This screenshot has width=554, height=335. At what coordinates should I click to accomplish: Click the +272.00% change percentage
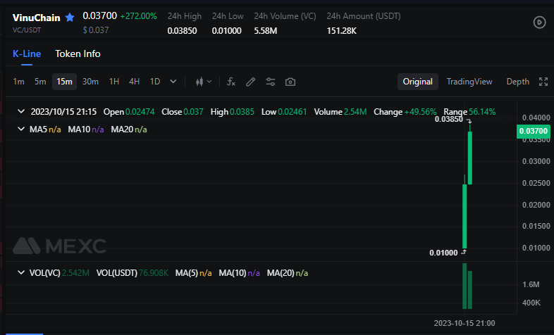pyautogui.click(x=138, y=16)
